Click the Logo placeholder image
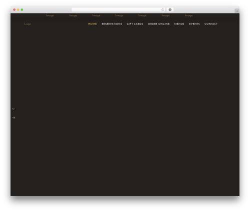The image size is (250, 211). (27, 24)
